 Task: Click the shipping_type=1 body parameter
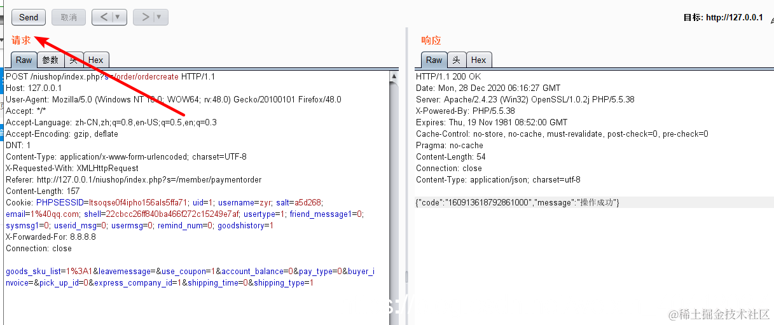tap(284, 283)
